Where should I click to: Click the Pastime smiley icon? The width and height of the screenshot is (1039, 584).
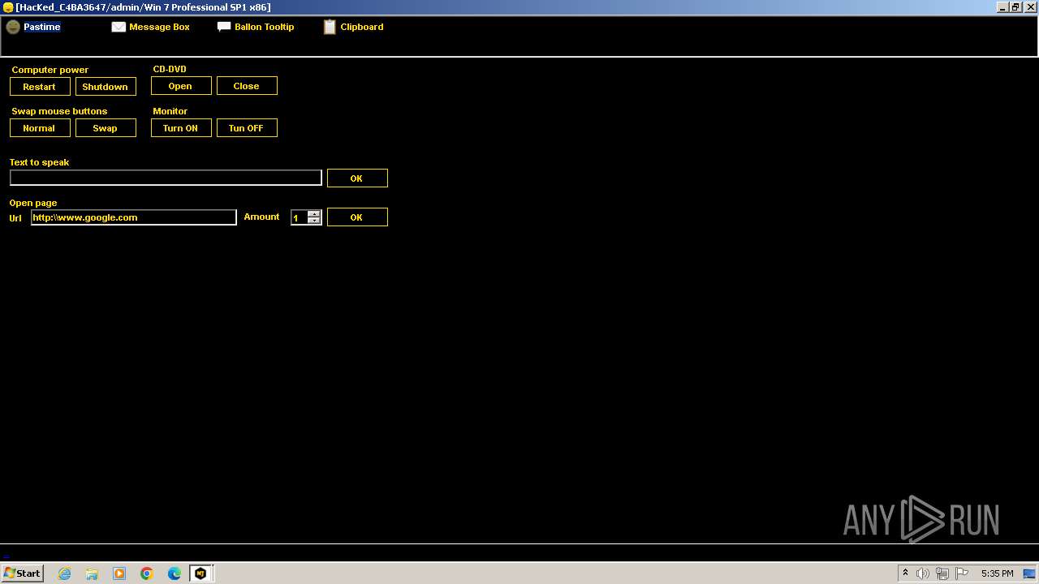point(13,27)
